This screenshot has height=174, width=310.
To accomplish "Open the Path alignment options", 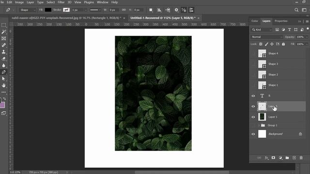I will (159, 10).
